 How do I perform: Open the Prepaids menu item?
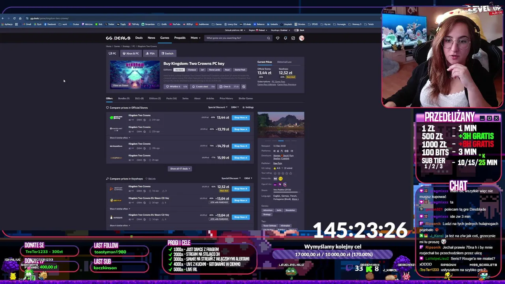(x=180, y=38)
